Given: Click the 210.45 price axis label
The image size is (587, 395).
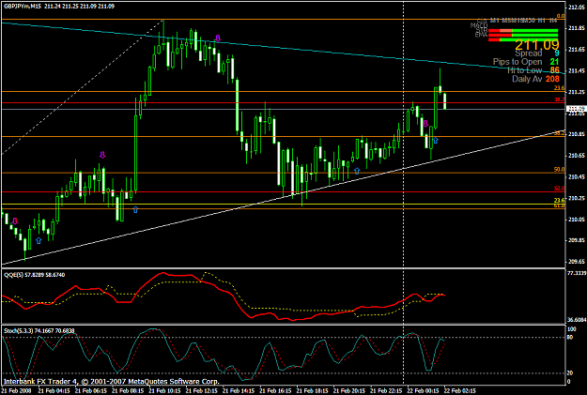Looking at the screenshot, I should [x=577, y=177].
